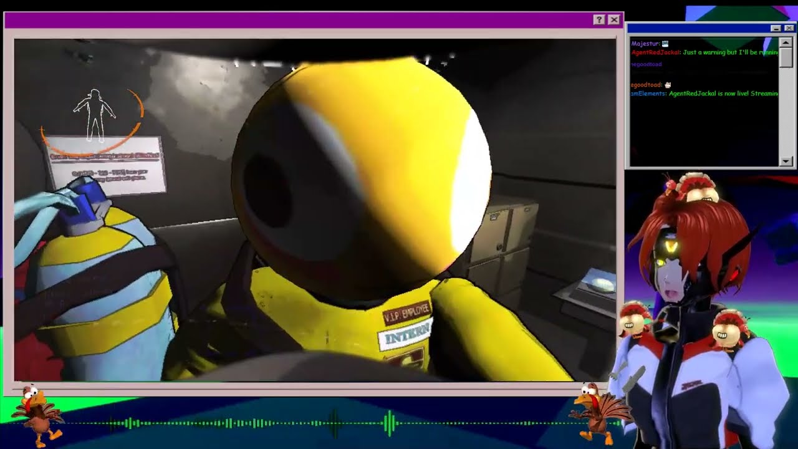Click the player silhouette stance indicator
Image resolution: width=798 pixels, height=449 pixels.
click(95, 117)
